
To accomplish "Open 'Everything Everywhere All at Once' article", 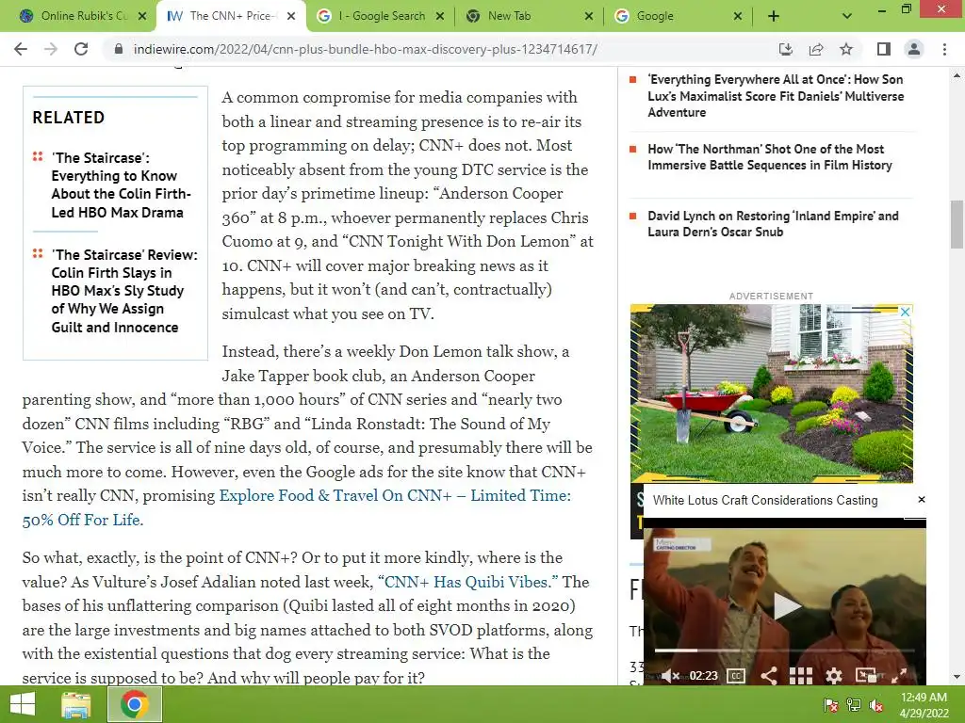I will click(x=776, y=96).
